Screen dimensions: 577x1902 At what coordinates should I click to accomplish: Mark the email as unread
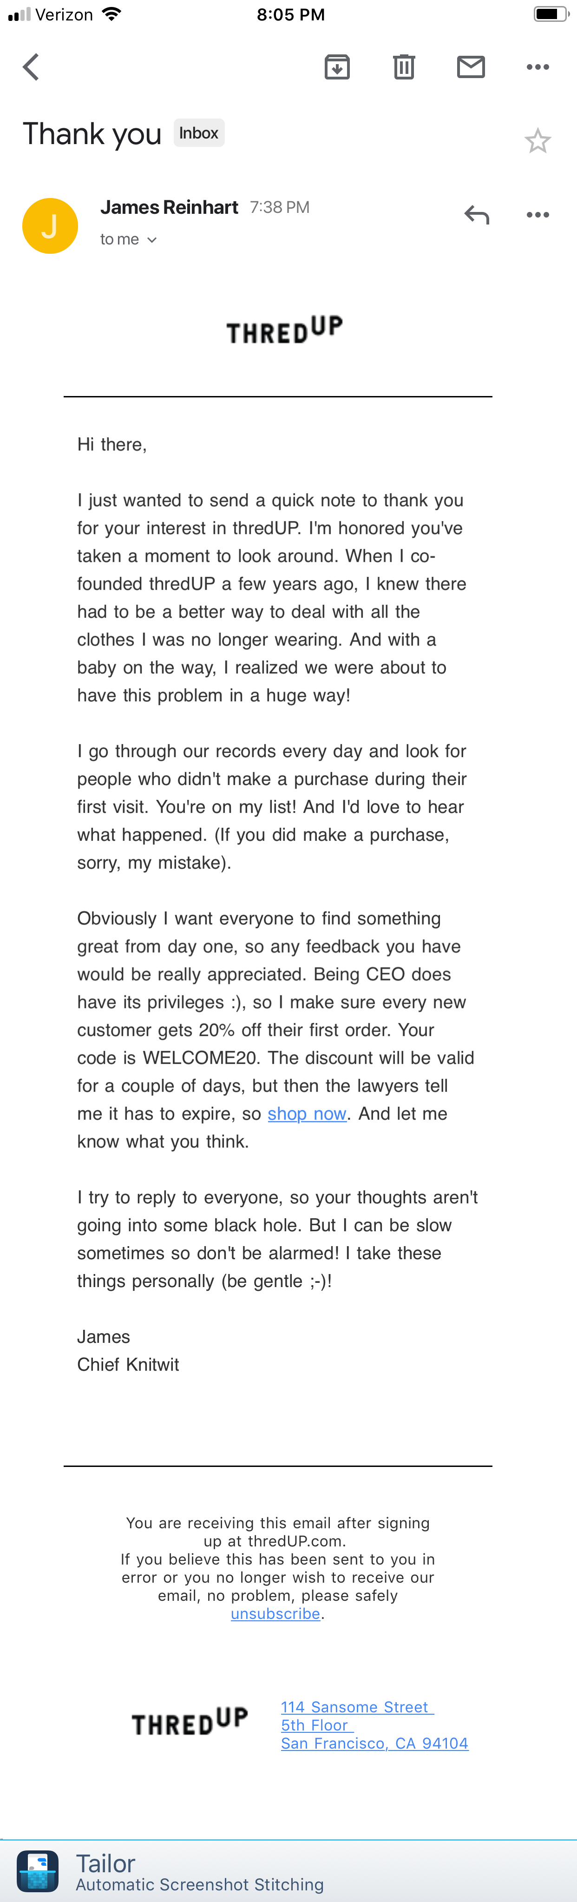pos(471,67)
